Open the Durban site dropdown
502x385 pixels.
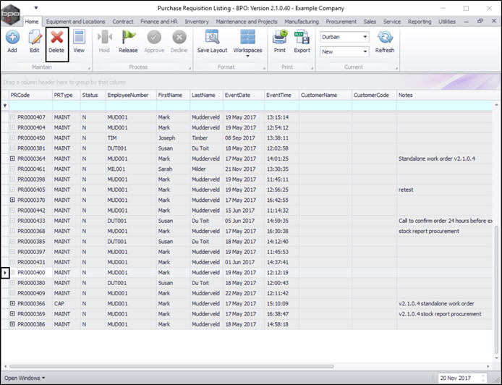coord(365,36)
